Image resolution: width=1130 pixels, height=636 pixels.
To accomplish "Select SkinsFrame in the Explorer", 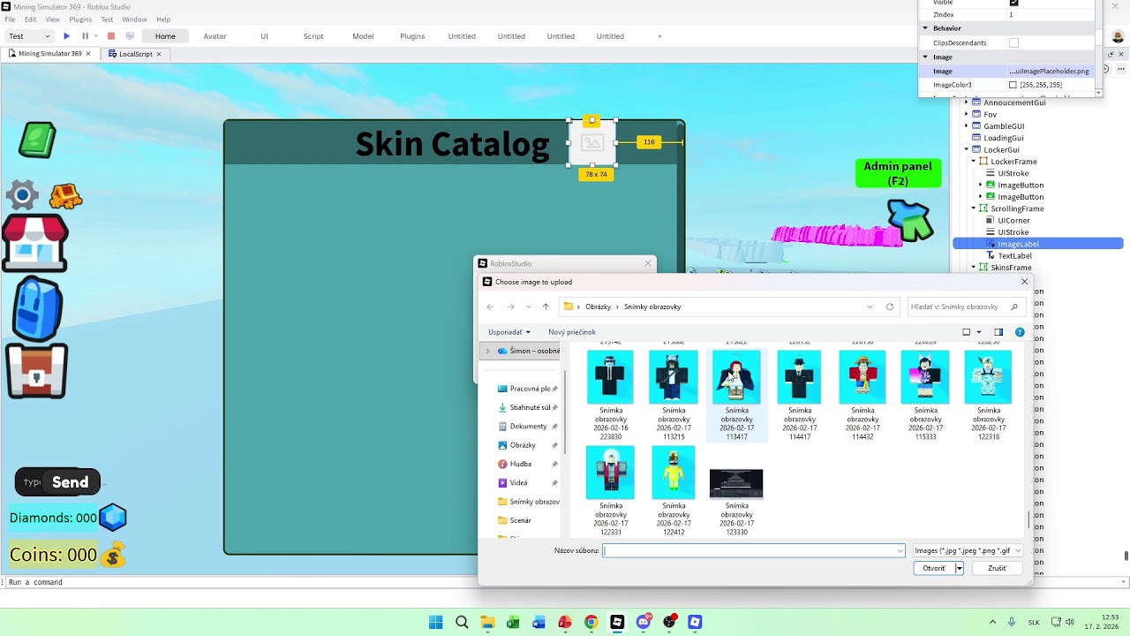I will click(x=1011, y=268).
